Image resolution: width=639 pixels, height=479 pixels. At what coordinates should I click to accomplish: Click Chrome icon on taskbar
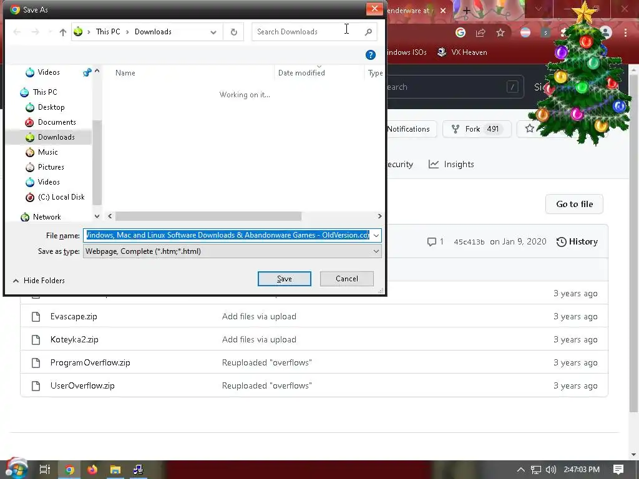[x=70, y=470]
